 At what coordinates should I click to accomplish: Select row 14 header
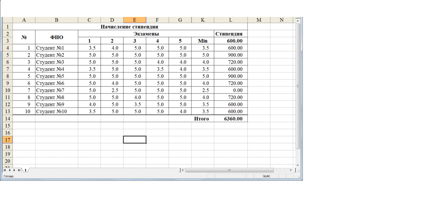tap(7, 119)
